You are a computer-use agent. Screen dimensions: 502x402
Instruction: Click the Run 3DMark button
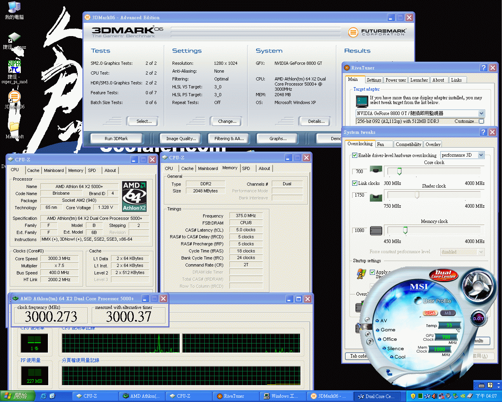[x=116, y=139]
